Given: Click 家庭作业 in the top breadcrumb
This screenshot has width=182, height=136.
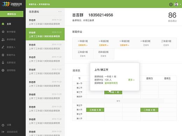Looking at the screenshot, I should [x=33, y=4].
